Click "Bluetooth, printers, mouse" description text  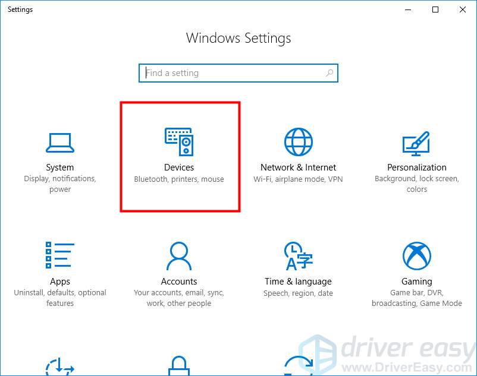179,179
